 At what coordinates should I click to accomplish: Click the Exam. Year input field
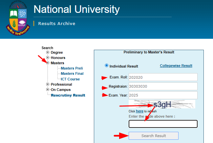tap(163, 95)
